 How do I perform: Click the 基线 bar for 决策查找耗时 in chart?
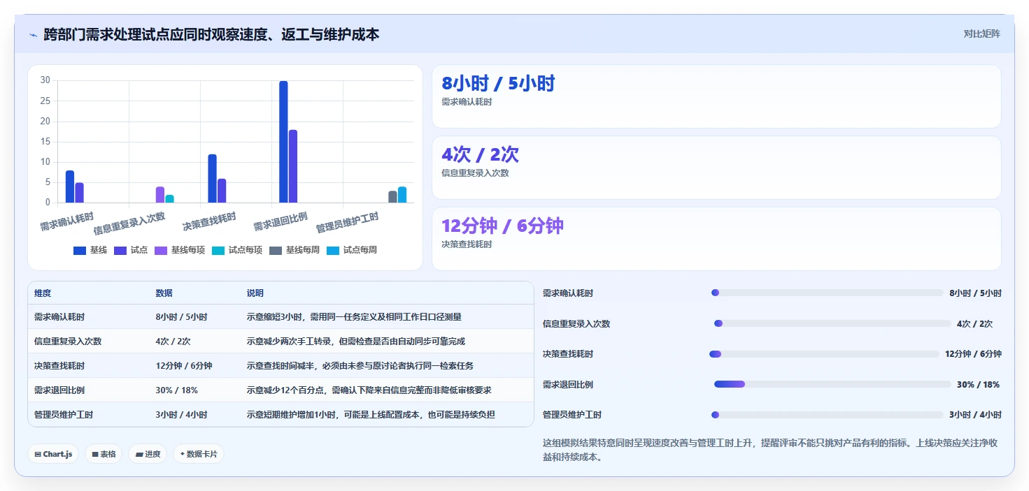(x=212, y=179)
